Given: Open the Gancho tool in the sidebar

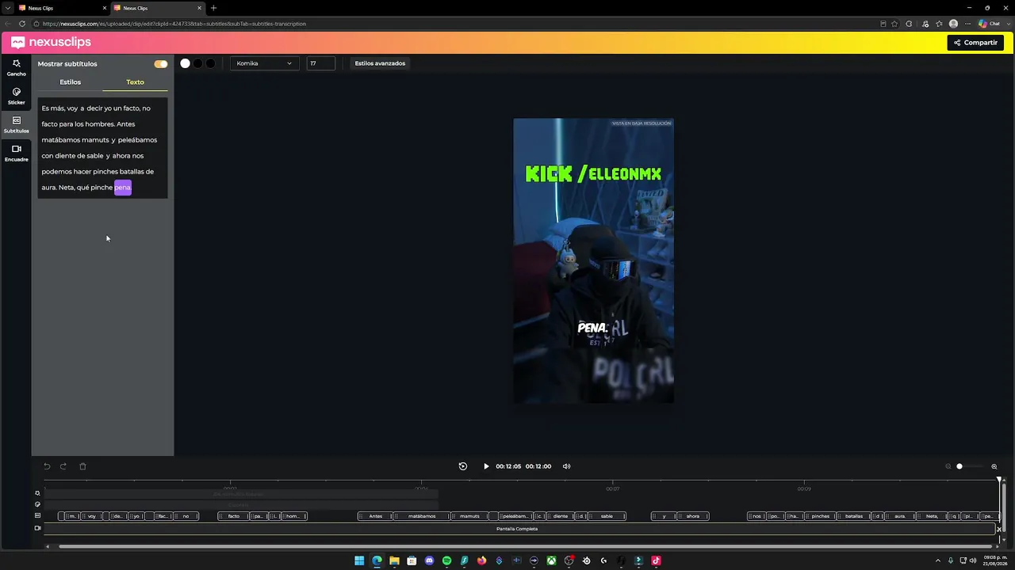Looking at the screenshot, I should pyautogui.click(x=16, y=67).
